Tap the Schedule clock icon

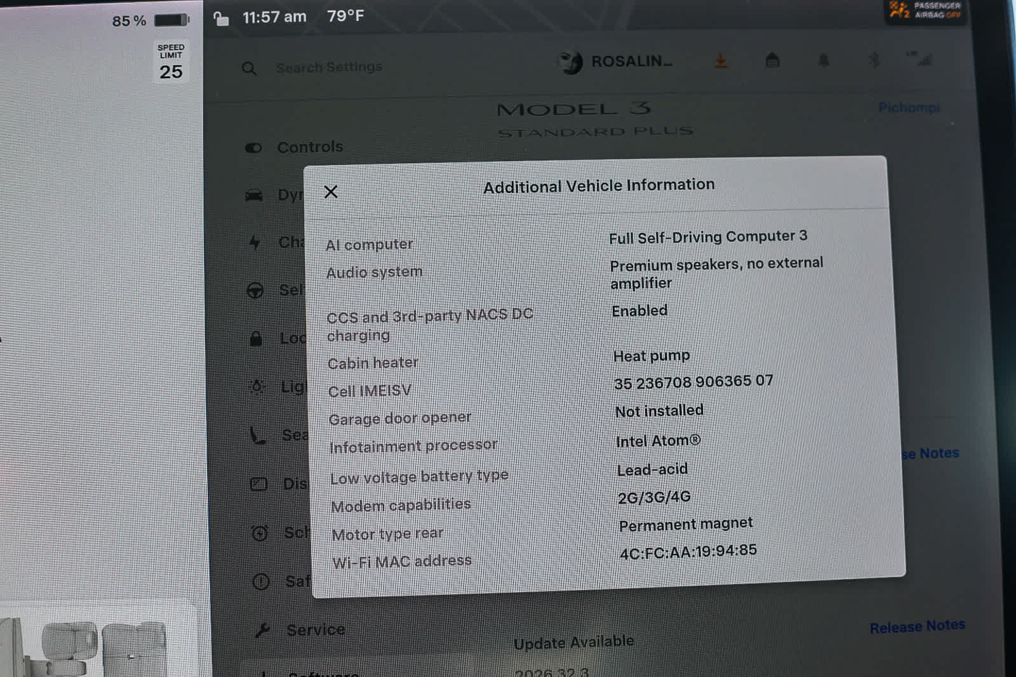coord(260,533)
